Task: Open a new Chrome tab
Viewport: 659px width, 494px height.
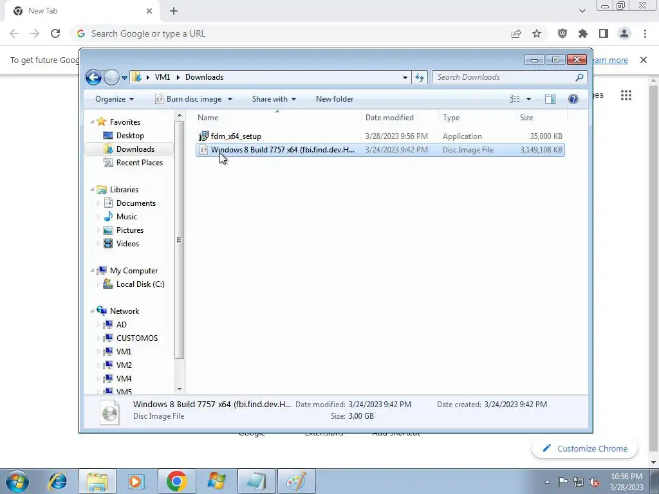Action: pos(174,11)
